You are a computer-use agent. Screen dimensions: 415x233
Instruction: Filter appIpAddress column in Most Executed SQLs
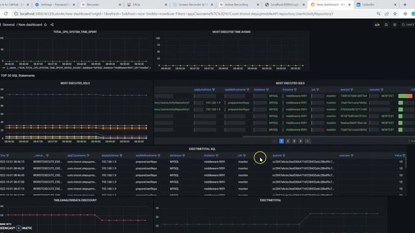click(x=213, y=90)
